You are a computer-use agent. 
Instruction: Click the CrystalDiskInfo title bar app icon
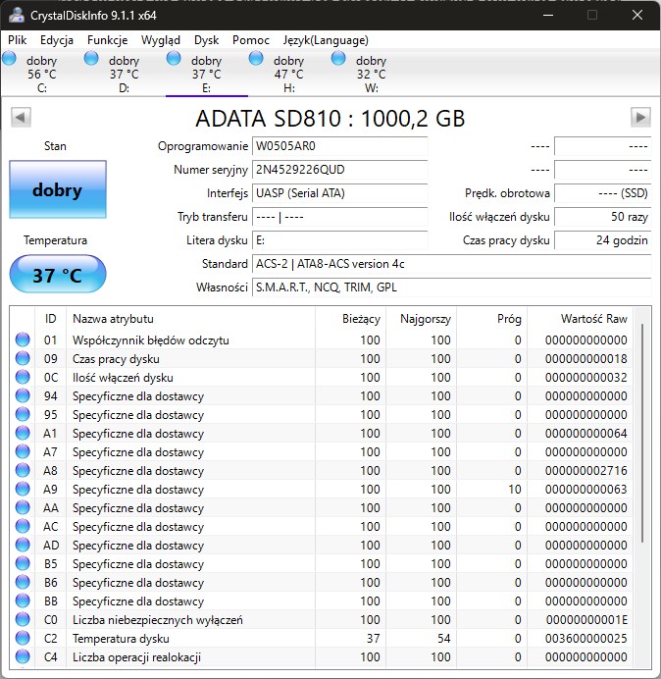(17, 15)
